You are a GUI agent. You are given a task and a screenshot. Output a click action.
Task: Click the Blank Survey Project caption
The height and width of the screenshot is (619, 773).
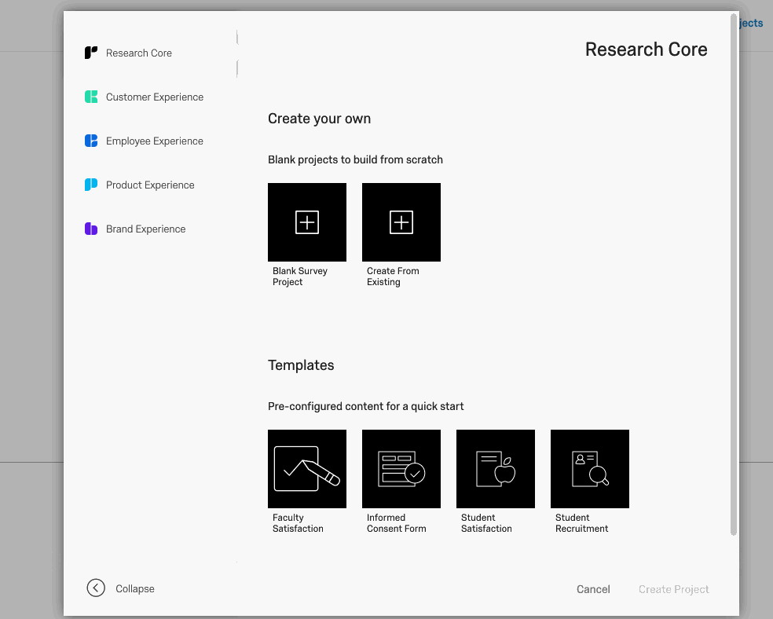coord(300,277)
